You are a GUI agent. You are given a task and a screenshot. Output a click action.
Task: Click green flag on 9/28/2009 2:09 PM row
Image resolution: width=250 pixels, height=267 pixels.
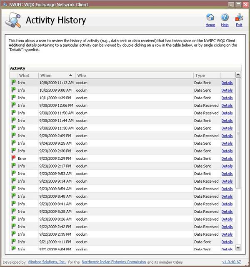pyautogui.click(x=13, y=136)
